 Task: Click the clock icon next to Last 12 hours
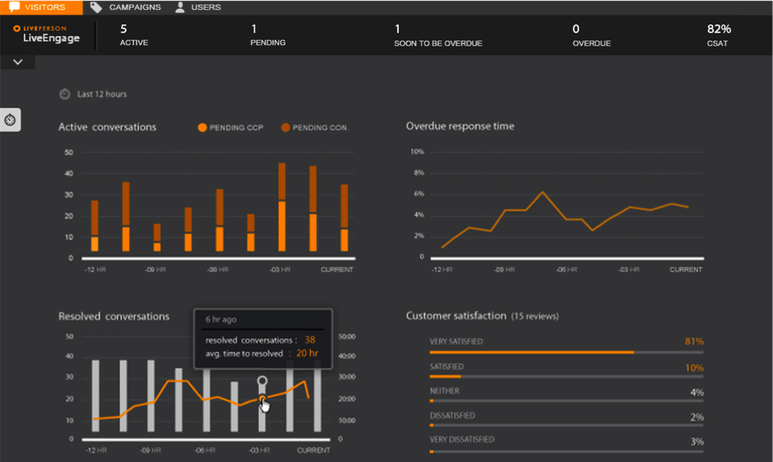tap(64, 94)
